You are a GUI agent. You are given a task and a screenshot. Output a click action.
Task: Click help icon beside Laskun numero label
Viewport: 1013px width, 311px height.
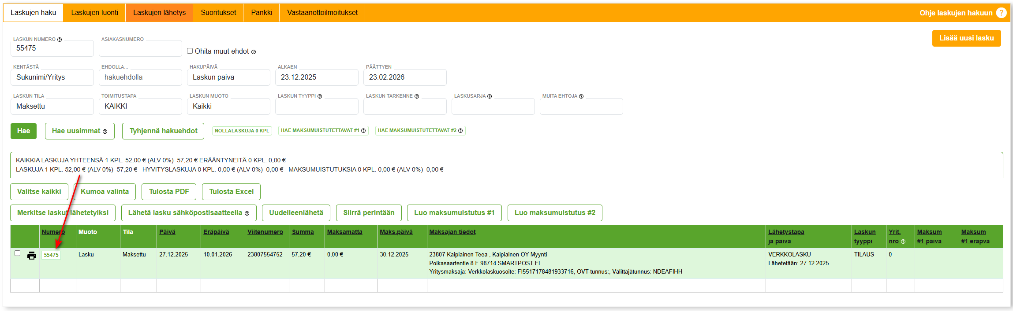60,40
